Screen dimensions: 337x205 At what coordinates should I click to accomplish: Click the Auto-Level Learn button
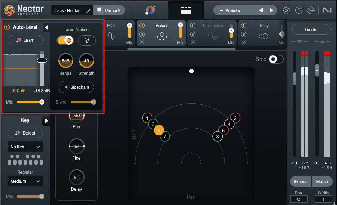pyautogui.click(x=25, y=40)
